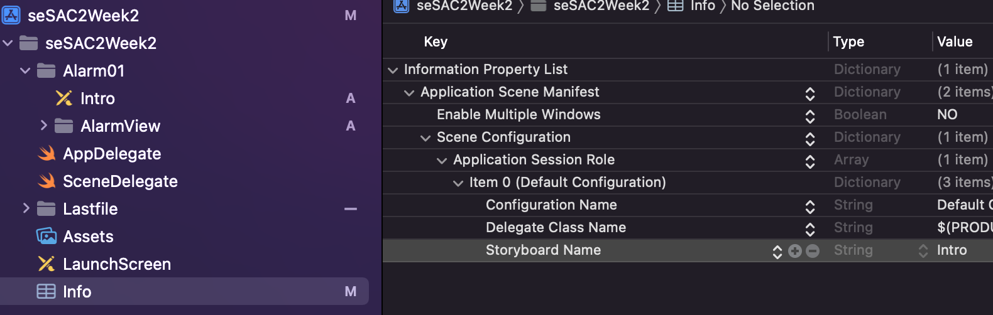Screen dimensions: 993x315
Task: Open the Assets catalog icon
Action: 47,237
